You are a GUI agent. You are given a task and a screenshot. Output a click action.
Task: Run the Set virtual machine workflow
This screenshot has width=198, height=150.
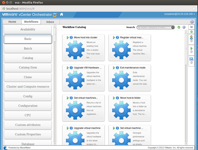point(114,128)
